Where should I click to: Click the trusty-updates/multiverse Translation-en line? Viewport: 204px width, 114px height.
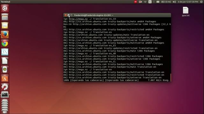click(111, 40)
